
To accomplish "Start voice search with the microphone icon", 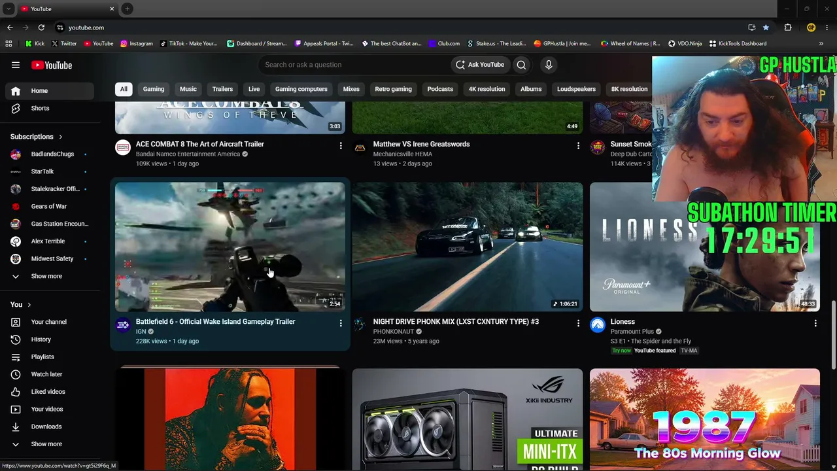I will tap(549, 65).
